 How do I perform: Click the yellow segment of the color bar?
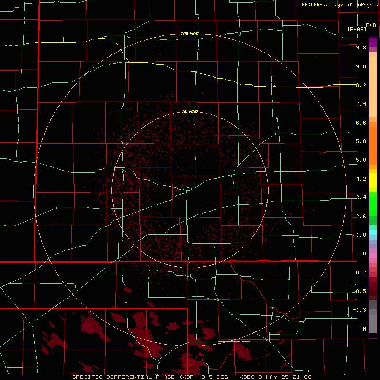pyautogui.click(x=373, y=181)
